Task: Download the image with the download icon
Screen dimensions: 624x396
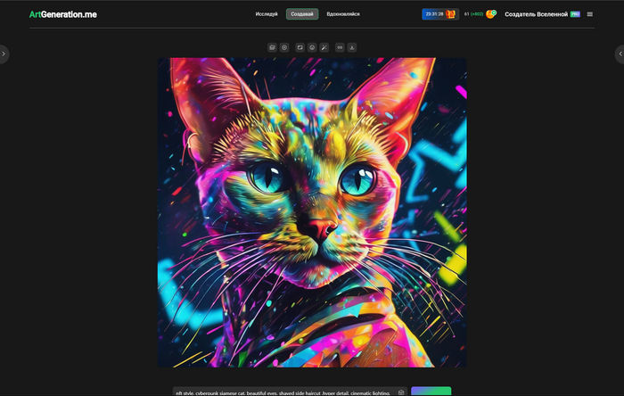Action: (352, 48)
